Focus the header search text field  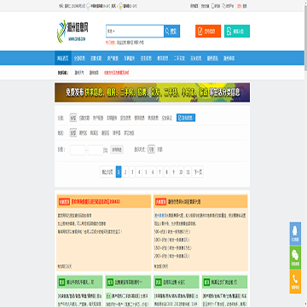click(x=139, y=32)
